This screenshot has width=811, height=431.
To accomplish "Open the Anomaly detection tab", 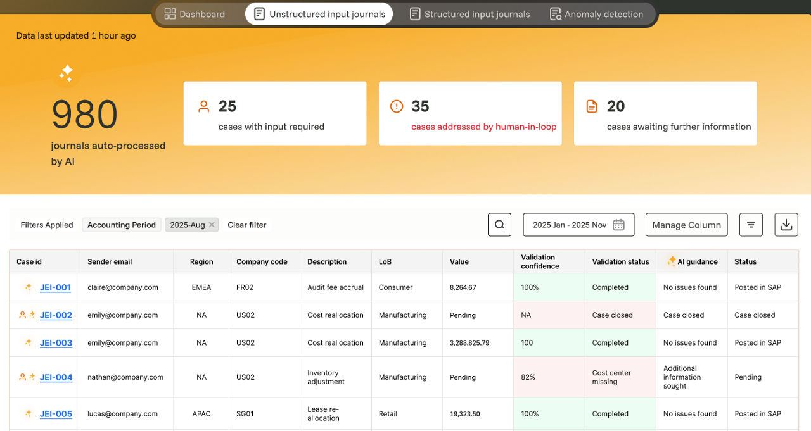I will click(596, 14).
